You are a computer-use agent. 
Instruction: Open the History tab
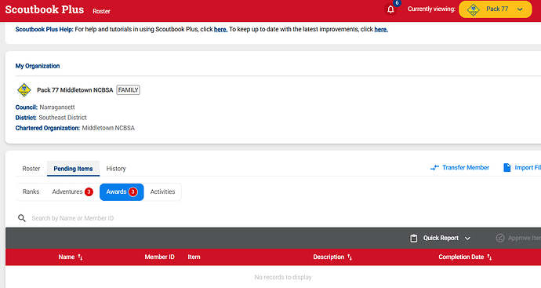coord(116,169)
